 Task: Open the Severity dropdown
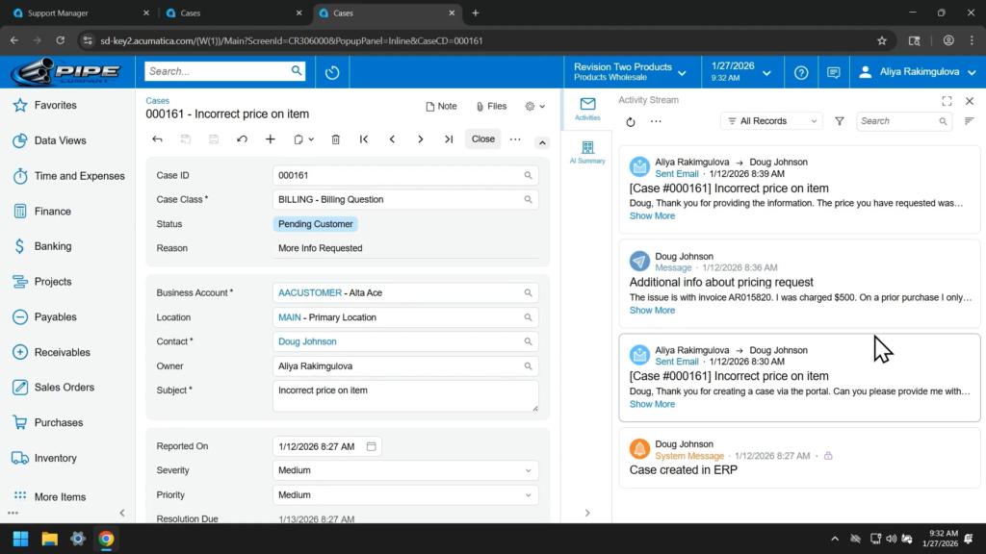pyautogui.click(x=528, y=470)
